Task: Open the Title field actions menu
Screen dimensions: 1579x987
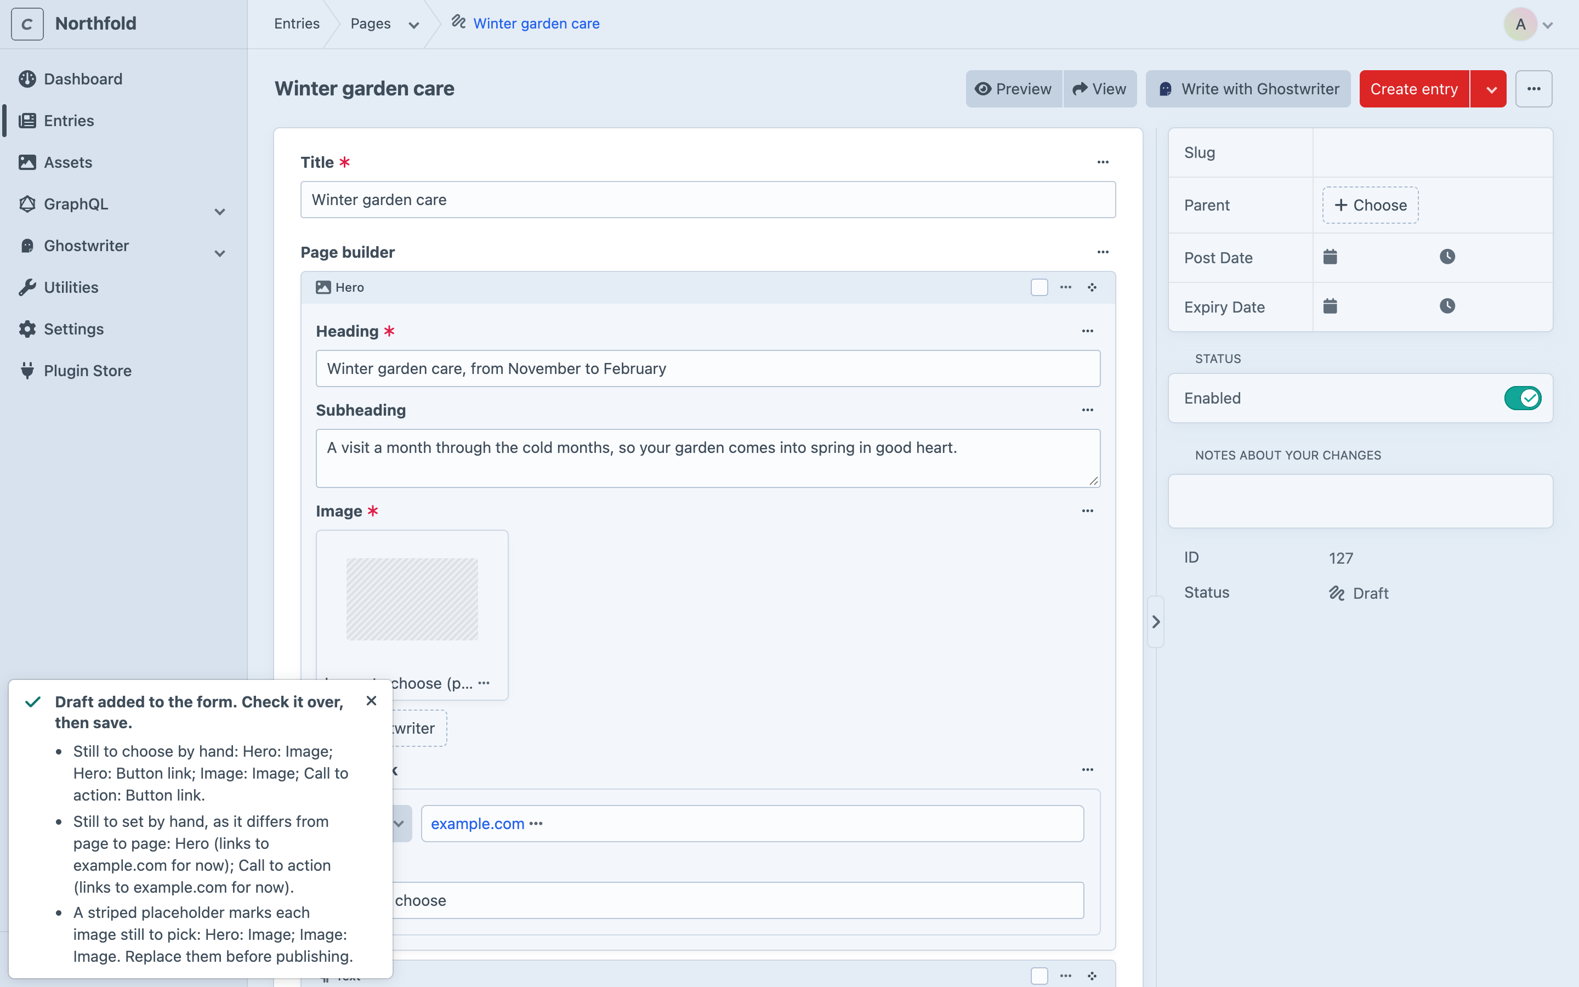Action: coord(1103,162)
